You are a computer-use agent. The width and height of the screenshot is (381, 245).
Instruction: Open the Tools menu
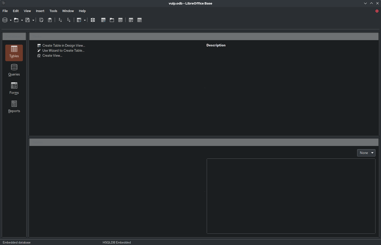(x=53, y=11)
